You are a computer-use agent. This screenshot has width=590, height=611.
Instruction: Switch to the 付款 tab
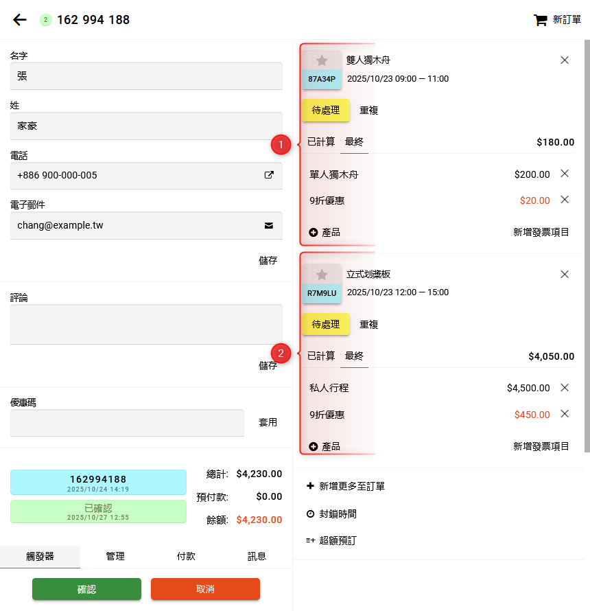(x=186, y=557)
